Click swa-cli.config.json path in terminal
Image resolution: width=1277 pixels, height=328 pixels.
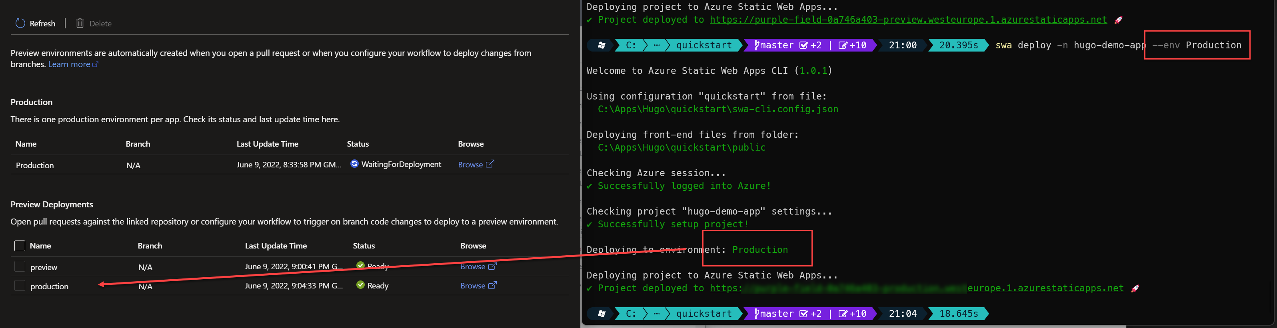click(x=718, y=109)
